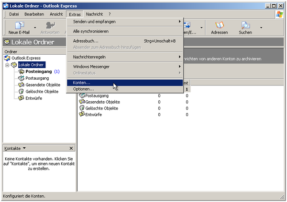Open the Suchen dropdown arrow
Viewport: 287px width, 202px height.
coord(261,28)
